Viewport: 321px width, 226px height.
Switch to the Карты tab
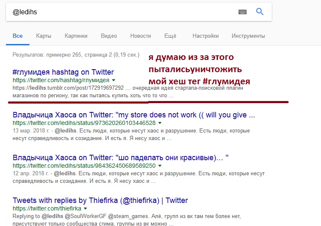pyautogui.click(x=44, y=36)
